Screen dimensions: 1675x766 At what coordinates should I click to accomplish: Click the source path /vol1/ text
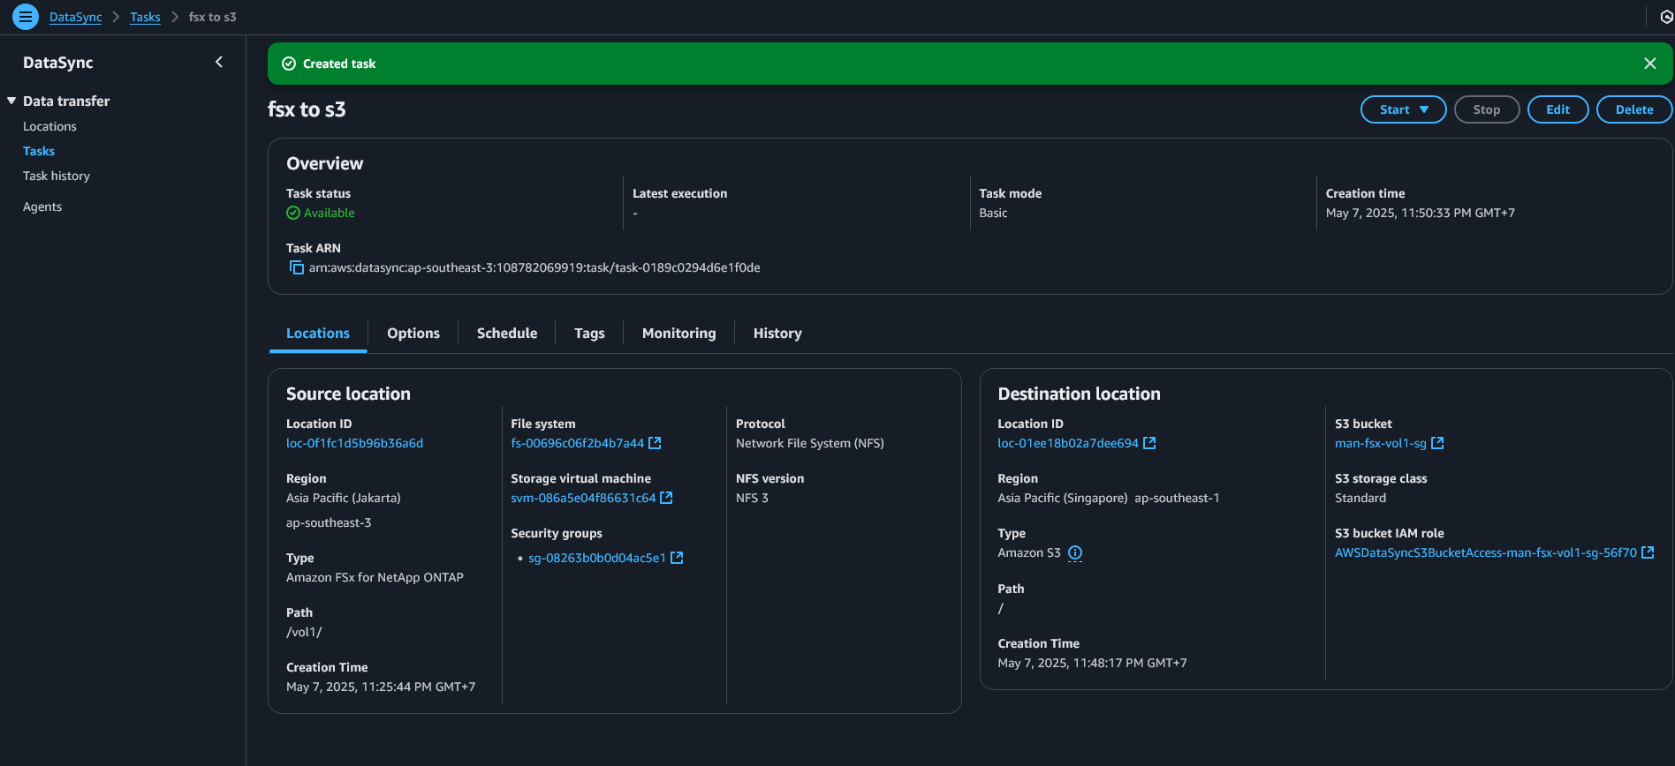[x=304, y=632]
